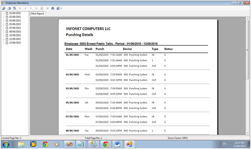Click the Punch column header
251x149 pixels.
100,49
